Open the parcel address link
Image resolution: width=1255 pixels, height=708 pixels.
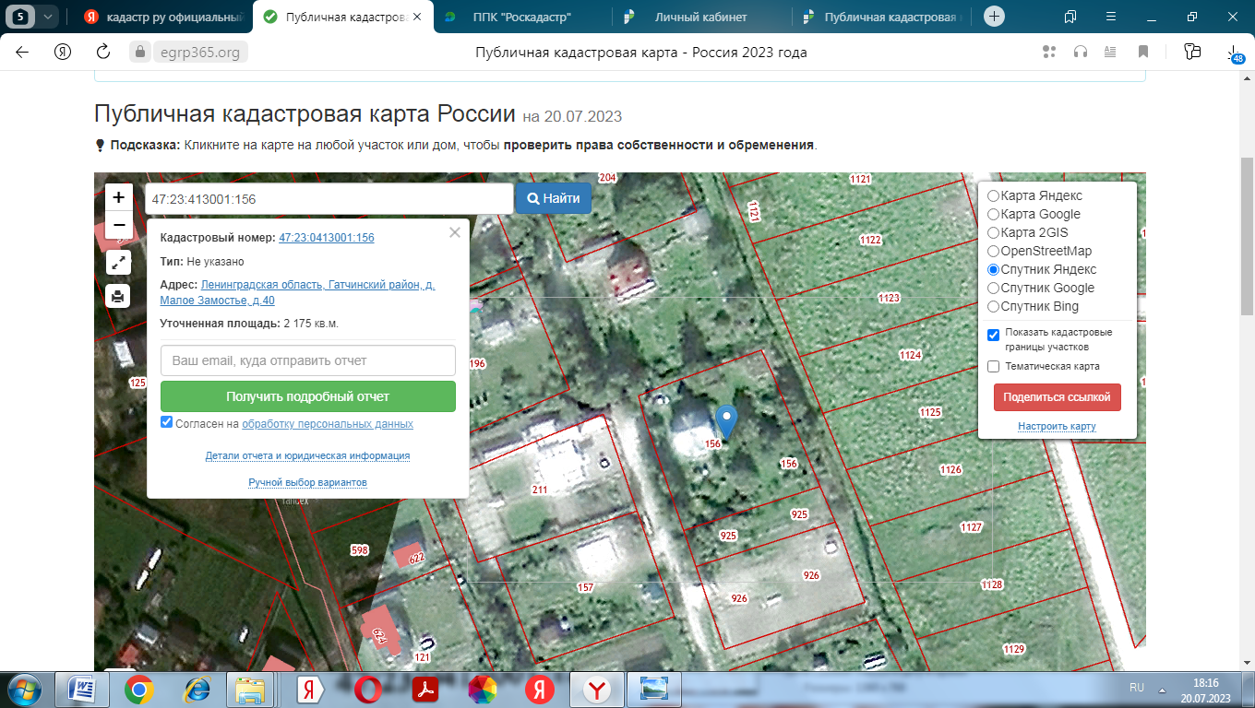[x=297, y=292]
